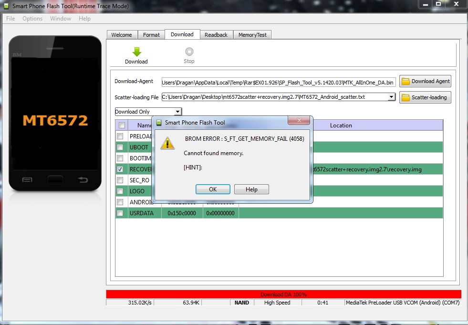Click NAND in the status bar
This screenshot has width=468, height=325.
242,303
